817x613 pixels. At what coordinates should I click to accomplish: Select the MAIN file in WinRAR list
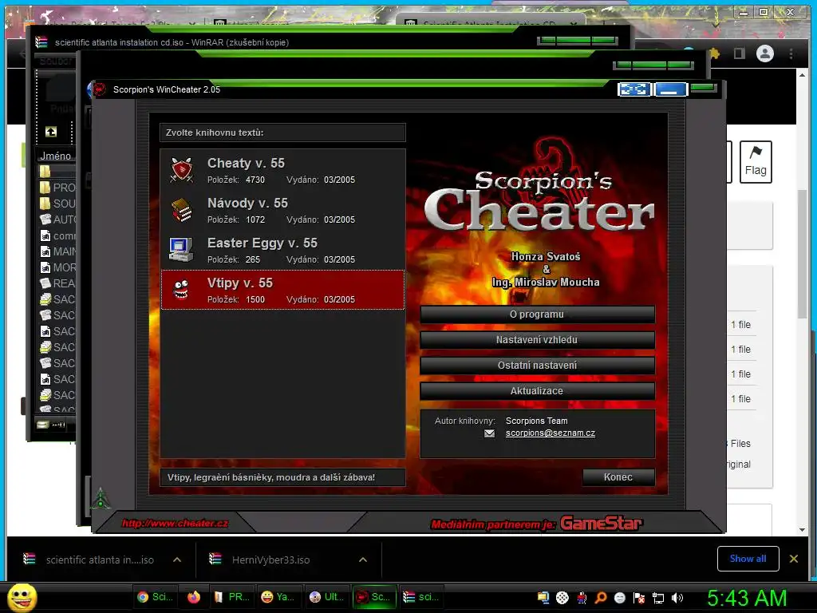57,251
